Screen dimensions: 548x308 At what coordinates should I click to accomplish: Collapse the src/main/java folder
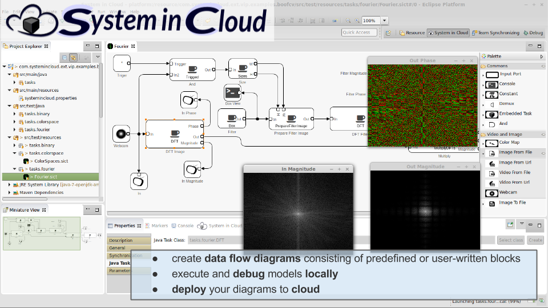click(x=10, y=74)
